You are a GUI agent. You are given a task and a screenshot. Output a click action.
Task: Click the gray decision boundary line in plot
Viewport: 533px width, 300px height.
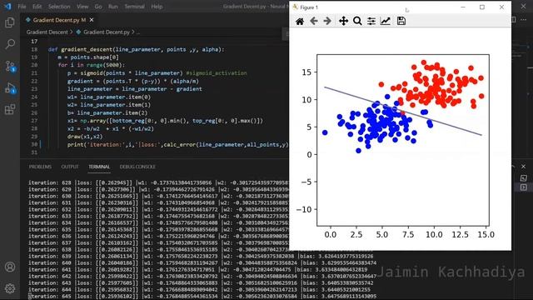pos(403,111)
